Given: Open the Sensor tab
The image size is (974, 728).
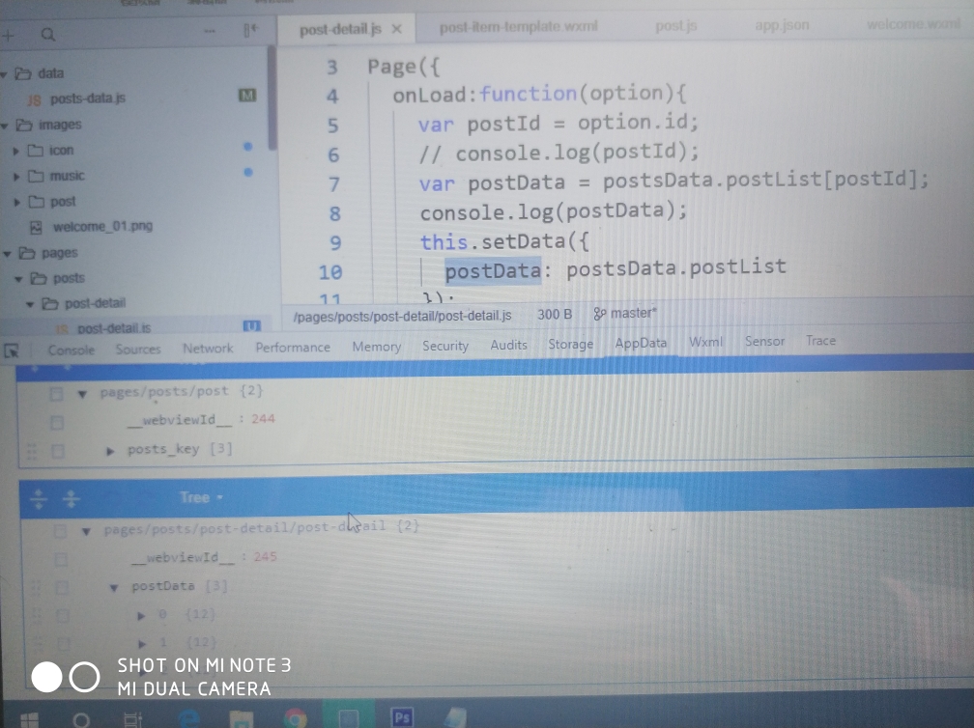Looking at the screenshot, I should [764, 342].
